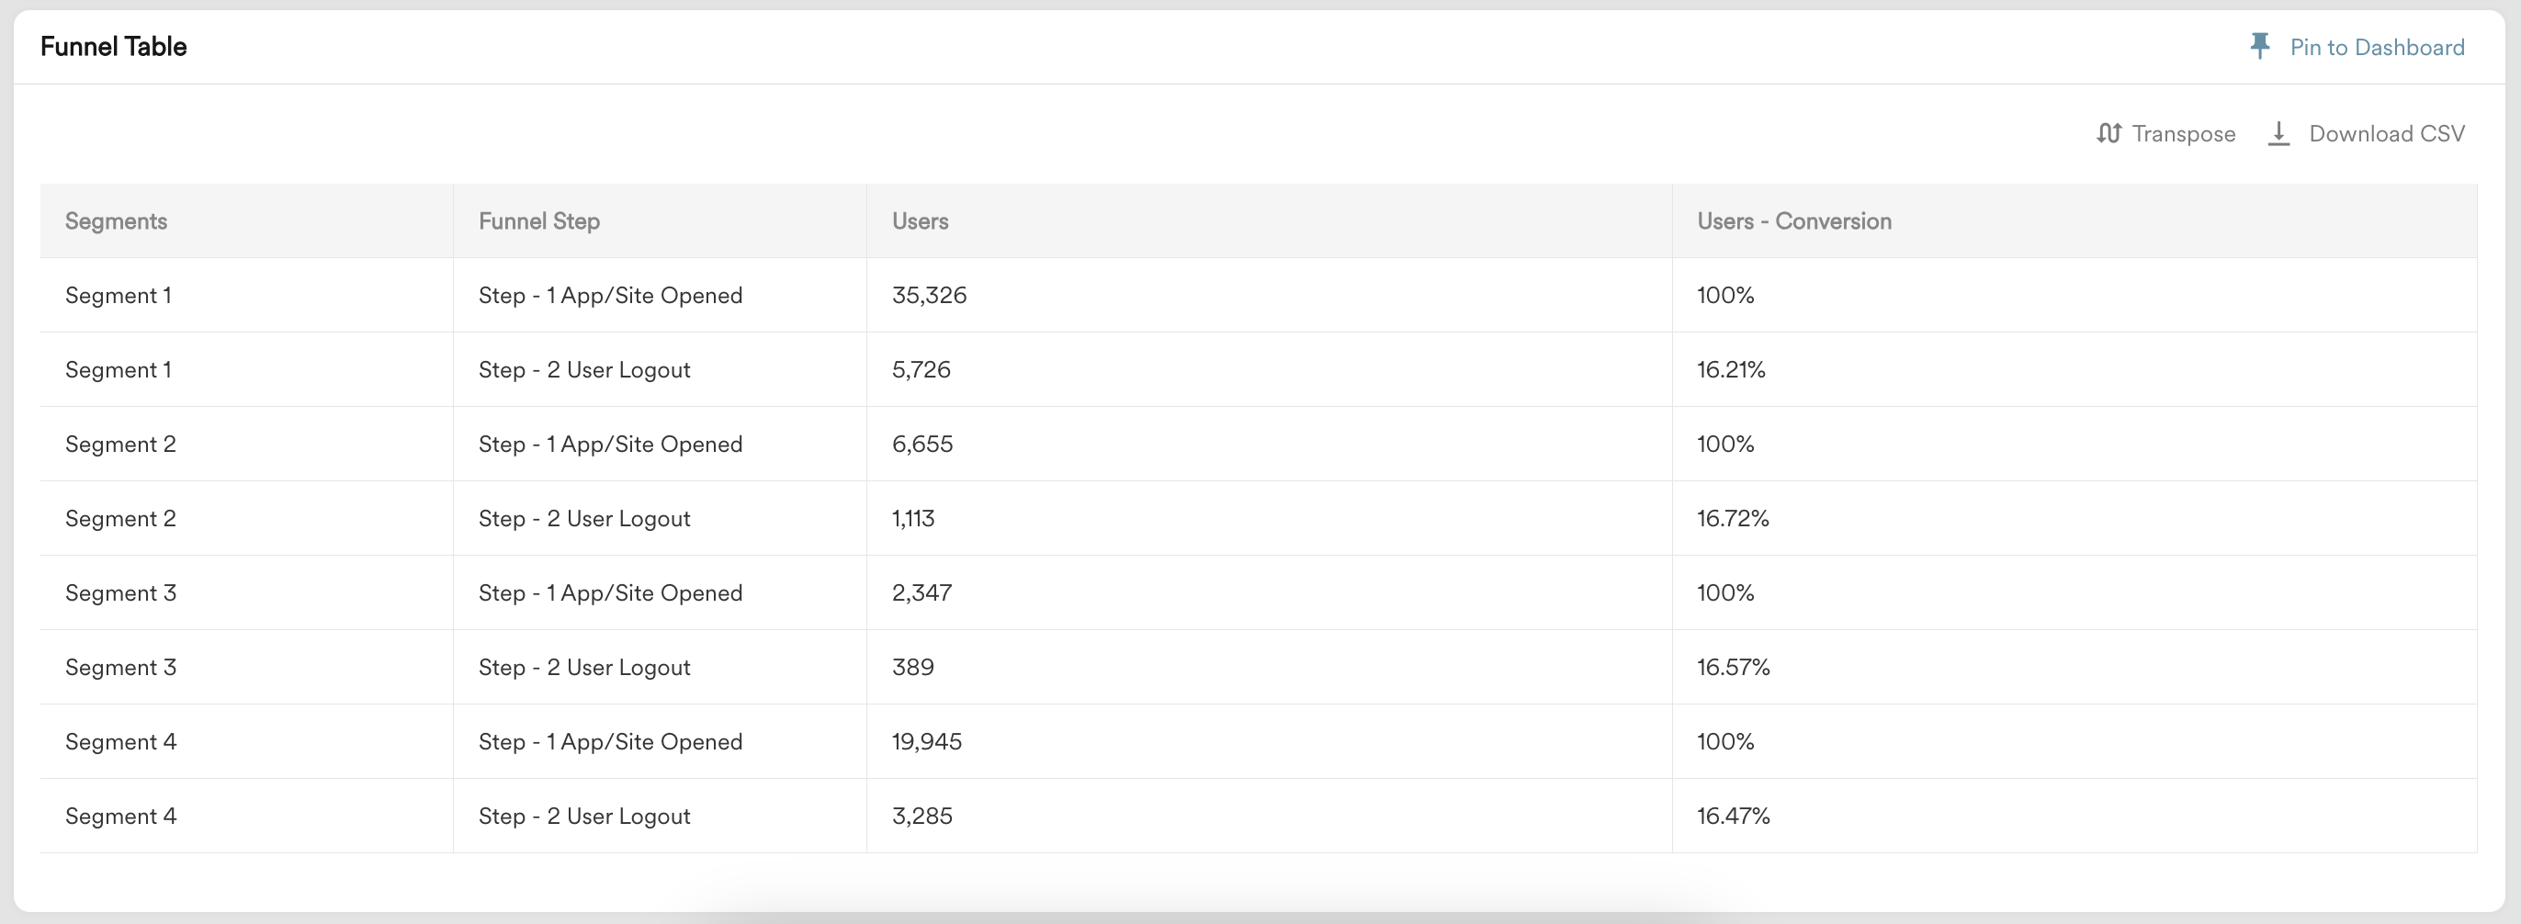Click the 19,945 users value
This screenshot has width=2521, height=924.
[x=926, y=742]
